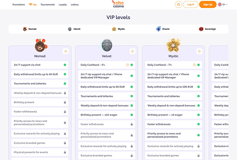Open the En language dropdown
Viewport: 237px width, 160px height.
(x=225, y=5)
